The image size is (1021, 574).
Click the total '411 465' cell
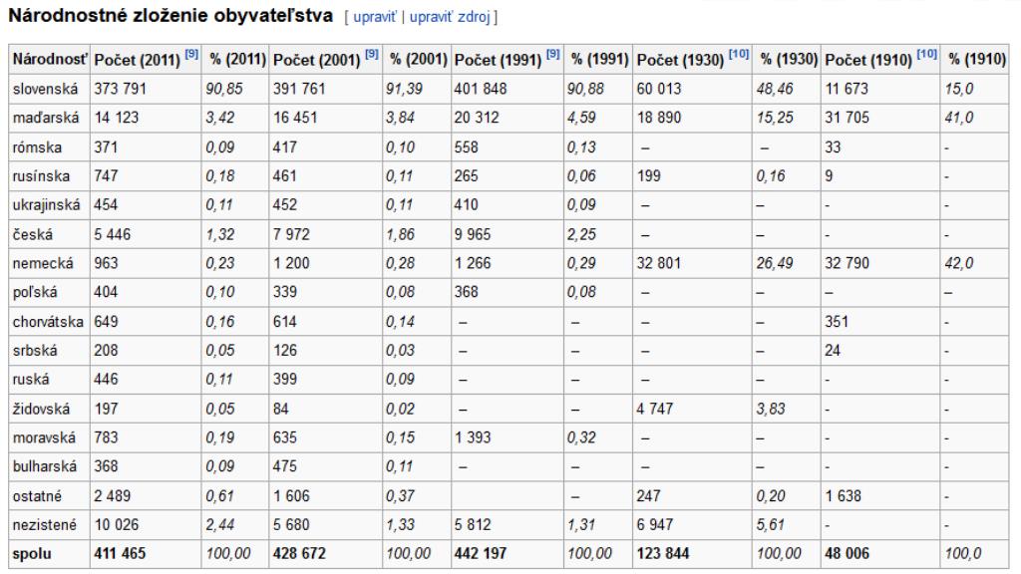click(120, 554)
